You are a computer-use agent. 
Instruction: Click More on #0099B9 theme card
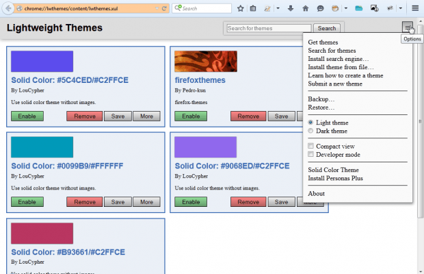[146, 202]
